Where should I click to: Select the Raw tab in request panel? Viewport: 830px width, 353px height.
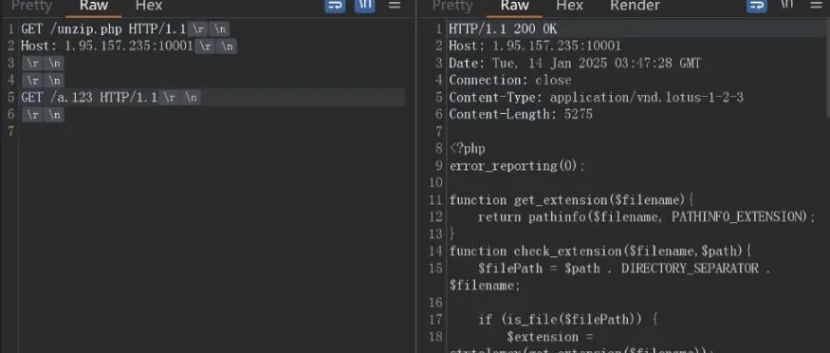tap(94, 6)
